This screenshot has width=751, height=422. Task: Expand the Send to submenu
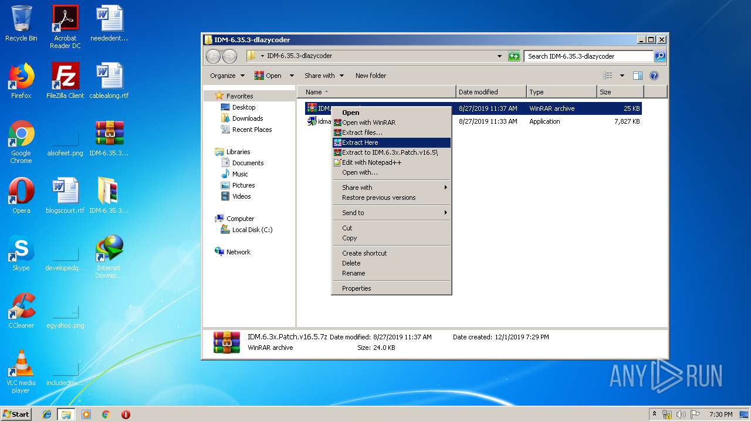point(391,213)
